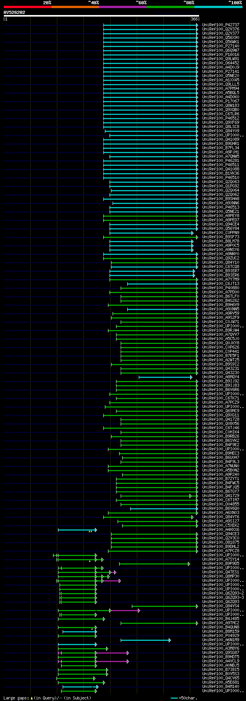Screen dimensions: 246x701
Task: Select label UniRef100_B7FL34
Action: [221, 148]
